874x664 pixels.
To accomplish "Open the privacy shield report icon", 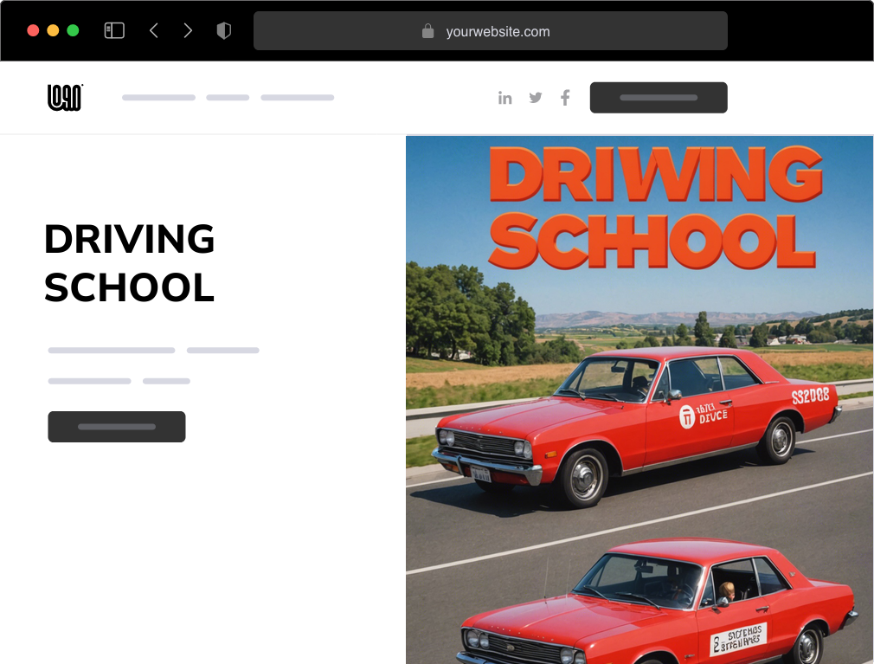I will coord(224,31).
